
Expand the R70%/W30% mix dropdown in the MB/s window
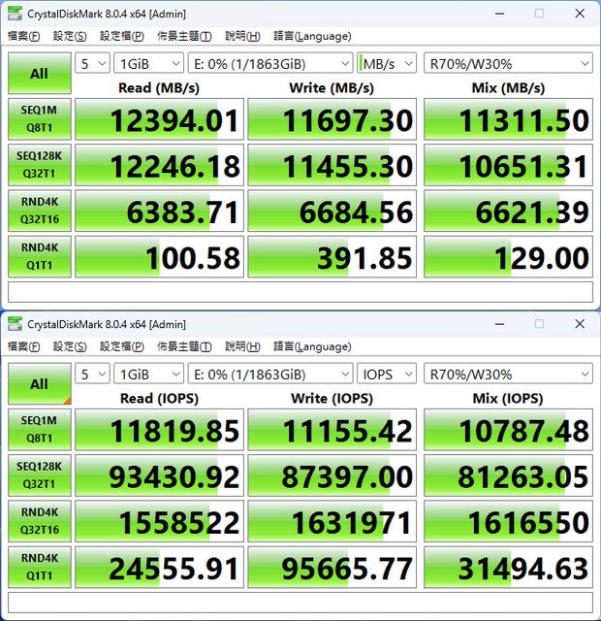point(508,63)
